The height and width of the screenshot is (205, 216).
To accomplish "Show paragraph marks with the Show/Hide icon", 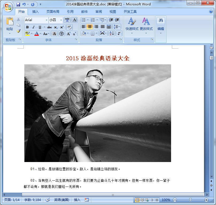I will (x=119, y=33).
